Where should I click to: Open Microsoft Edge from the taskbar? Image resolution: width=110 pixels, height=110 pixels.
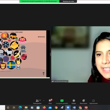coord(20,108)
